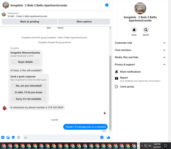Screen dimensions: 171x149
Task: Attach a photo using image icon
Action: click(8, 137)
